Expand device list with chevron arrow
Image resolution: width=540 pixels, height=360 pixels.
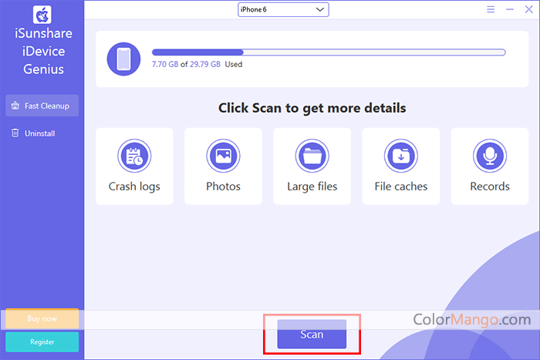(x=320, y=10)
